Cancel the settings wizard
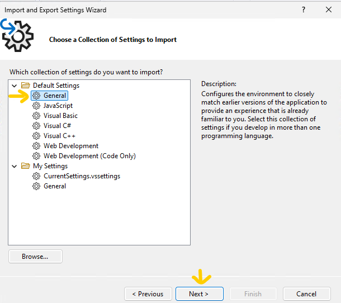This screenshot has height=303, width=341. click(307, 294)
